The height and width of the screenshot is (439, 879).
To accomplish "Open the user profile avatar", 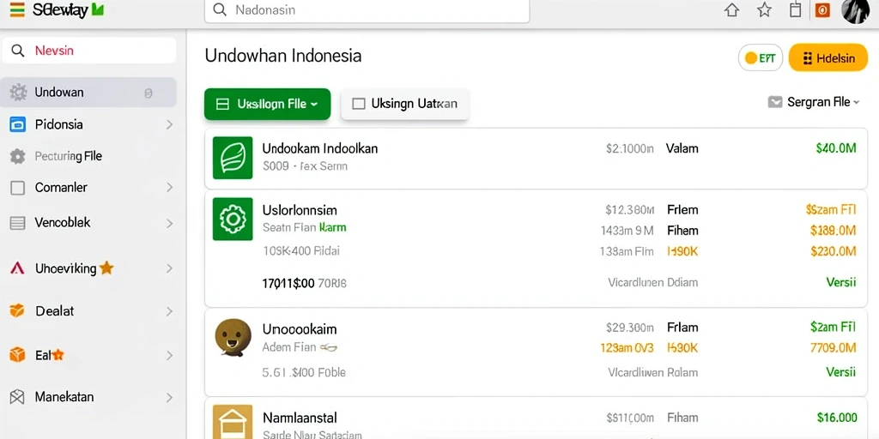I will tap(856, 10).
